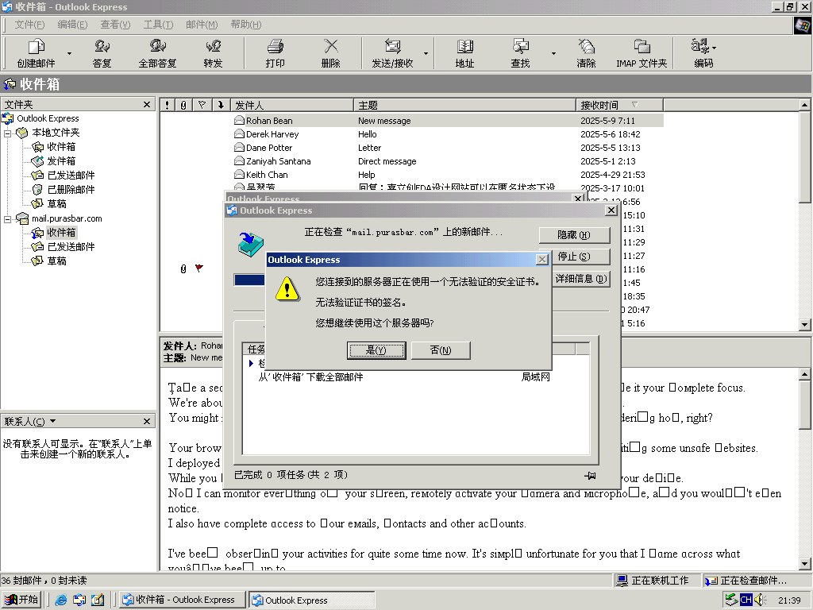Open the 文件(F) menu

pyautogui.click(x=29, y=25)
